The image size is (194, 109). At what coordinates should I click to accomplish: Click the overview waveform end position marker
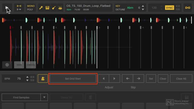(x=191, y=20)
